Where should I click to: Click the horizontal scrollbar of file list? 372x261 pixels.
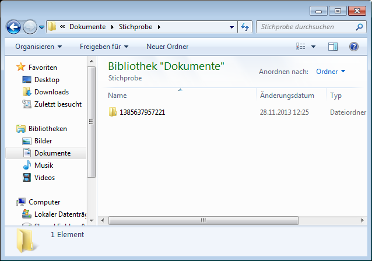click(204, 220)
